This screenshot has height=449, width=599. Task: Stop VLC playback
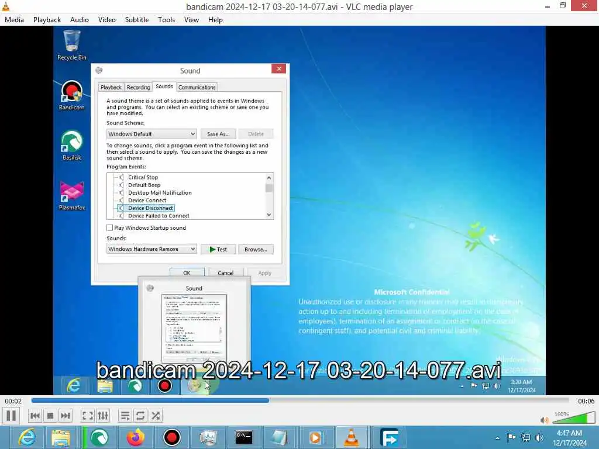pos(50,416)
